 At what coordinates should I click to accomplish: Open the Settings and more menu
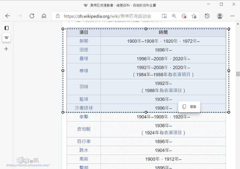click(232, 16)
